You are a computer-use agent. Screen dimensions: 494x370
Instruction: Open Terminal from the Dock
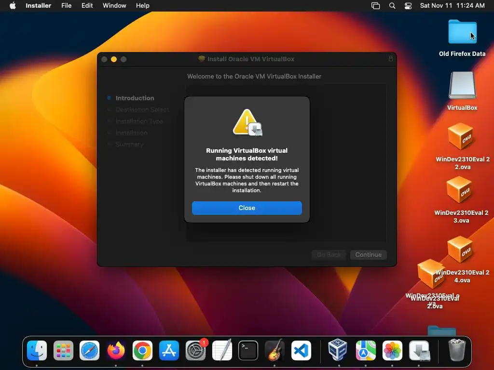point(248,351)
